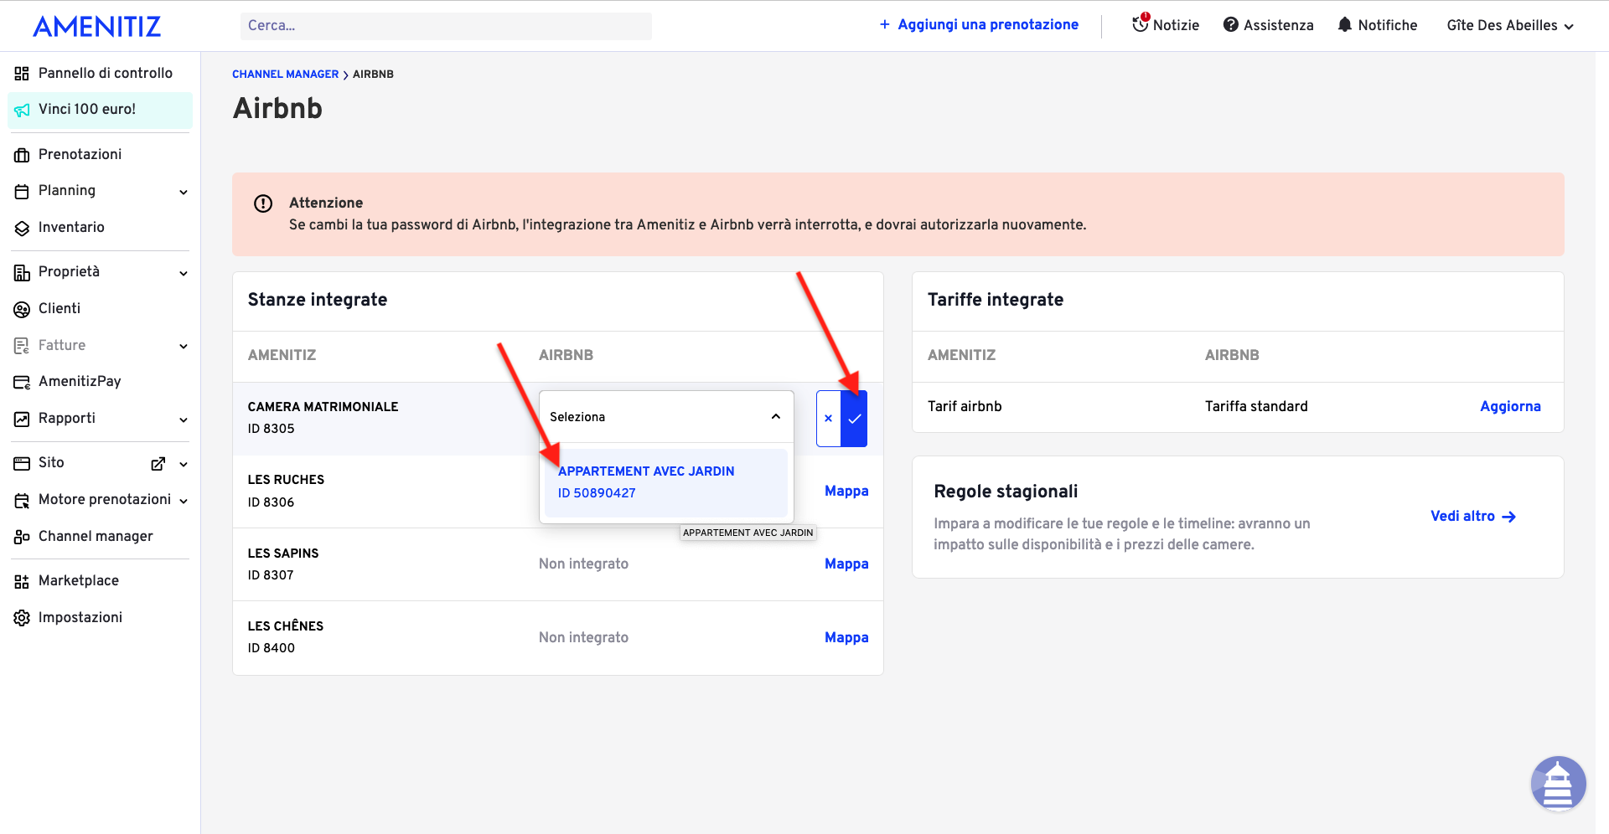Click the Vedi altro arrow icon
The width and height of the screenshot is (1609, 834).
[1509, 517]
